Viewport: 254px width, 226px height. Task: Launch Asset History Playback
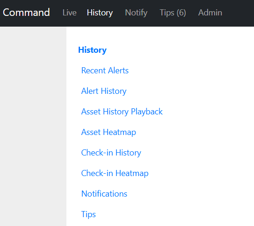(122, 112)
